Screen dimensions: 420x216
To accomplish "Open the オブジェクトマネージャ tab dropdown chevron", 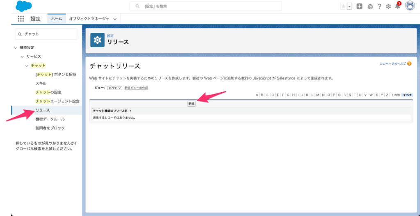I will (115, 19).
